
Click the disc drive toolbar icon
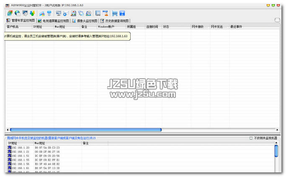click(x=88, y=13)
